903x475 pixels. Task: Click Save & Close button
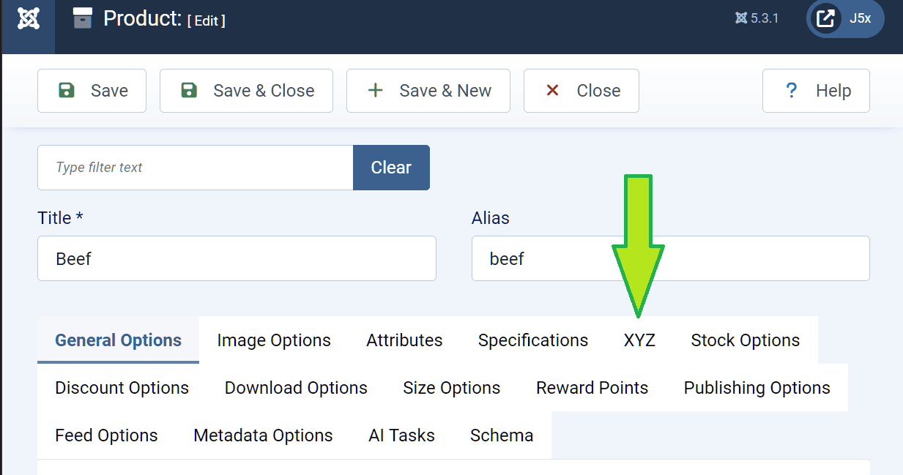[x=246, y=91]
